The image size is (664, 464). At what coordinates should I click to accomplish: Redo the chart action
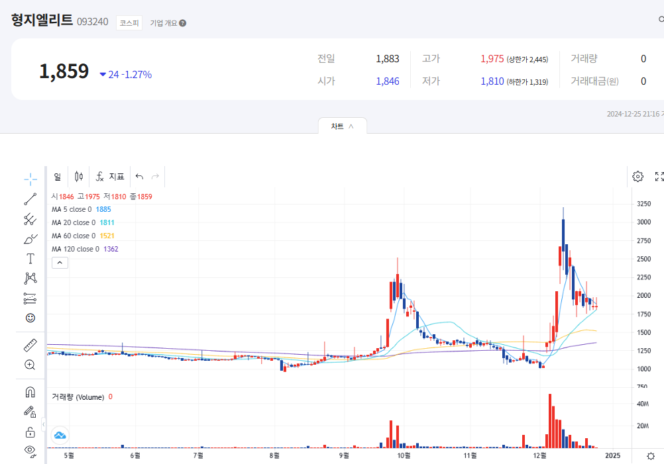pos(156,176)
